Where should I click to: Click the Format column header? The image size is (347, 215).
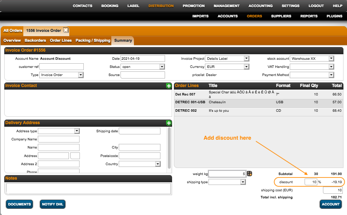pos(283,86)
